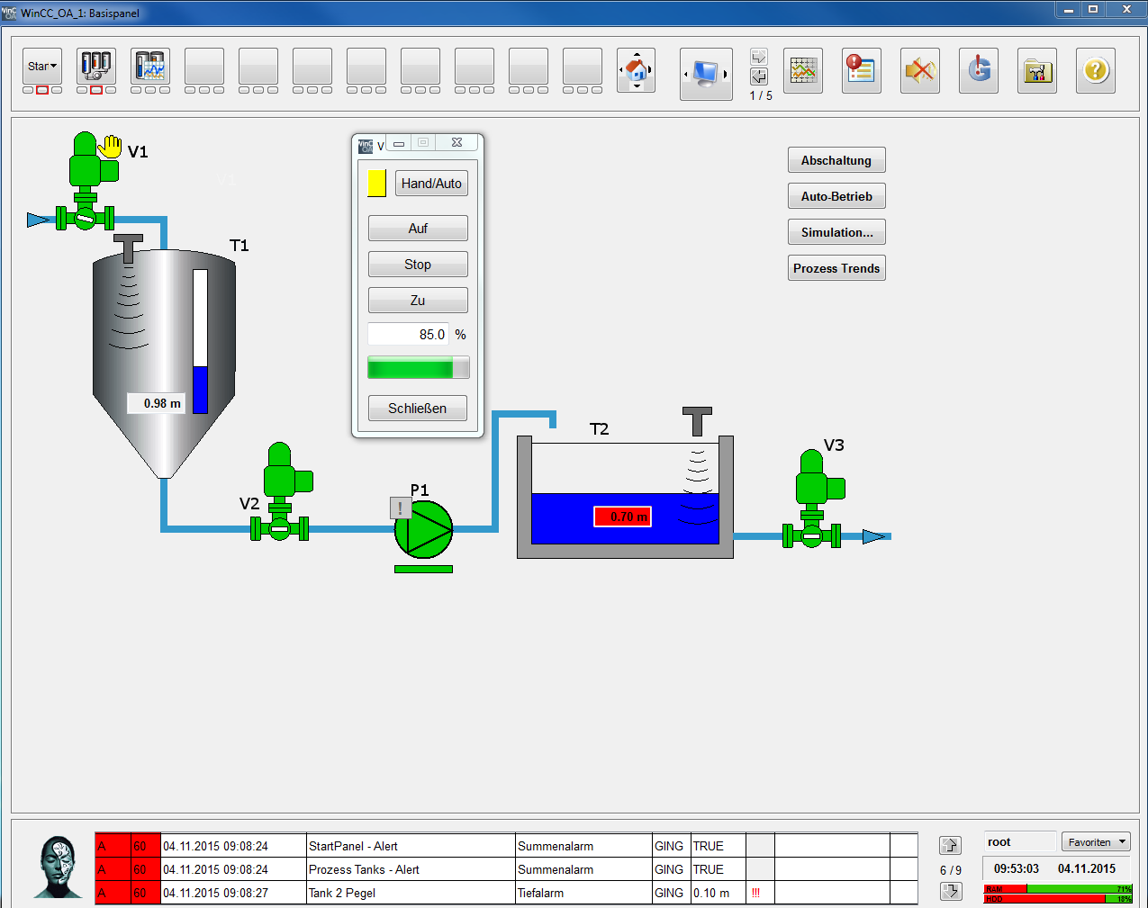Click the valve percentage input field
This screenshot has width=1148, height=908.
tap(408, 335)
